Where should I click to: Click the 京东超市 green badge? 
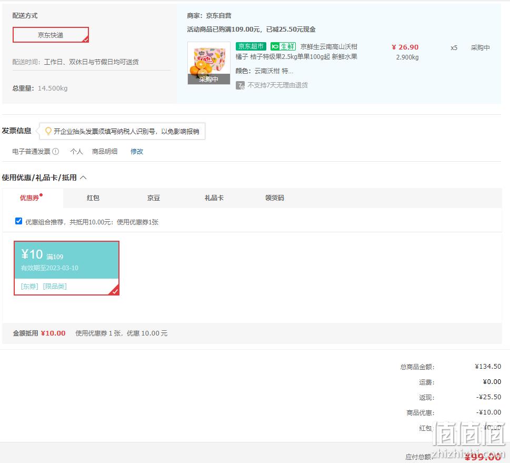coord(251,46)
